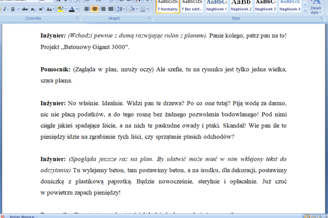328x218 pixels.
Task: Justify the paragraph text
Action: tap(111, 9)
